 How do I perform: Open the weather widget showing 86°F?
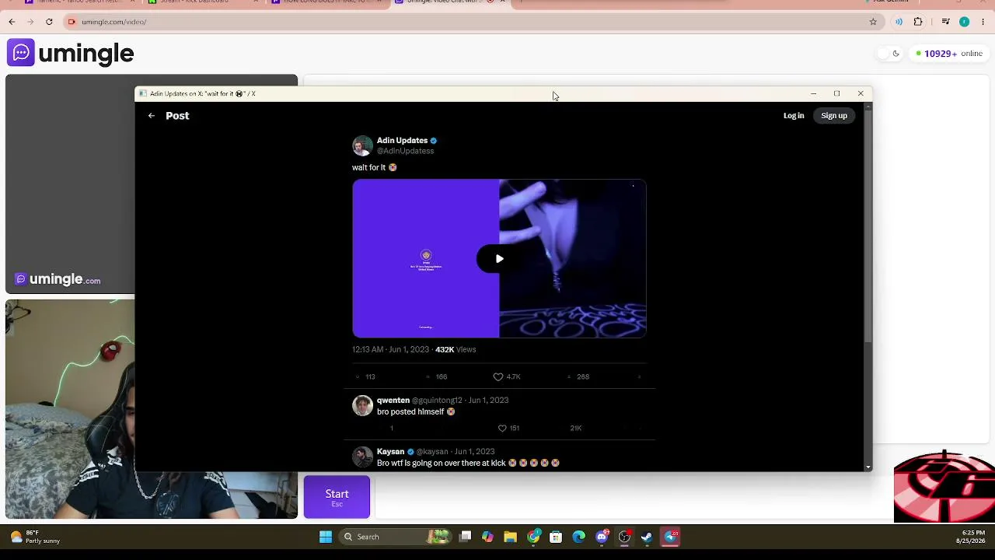[35, 537]
